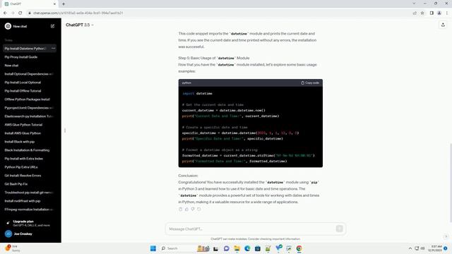The width and height of the screenshot is (452, 254).
Task: Click the help question mark icon at bottom right
Action: point(446,236)
